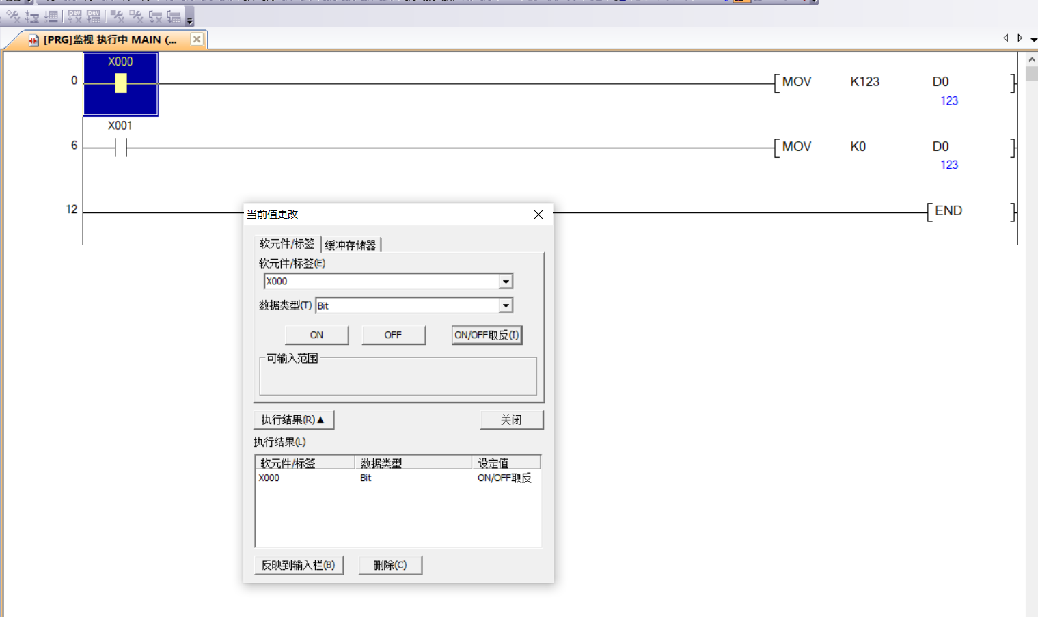The height and width of the screenshot is (617, 1038).
Task: Force the device OFF
Action: pyautogui.click(x=393, y=335)
